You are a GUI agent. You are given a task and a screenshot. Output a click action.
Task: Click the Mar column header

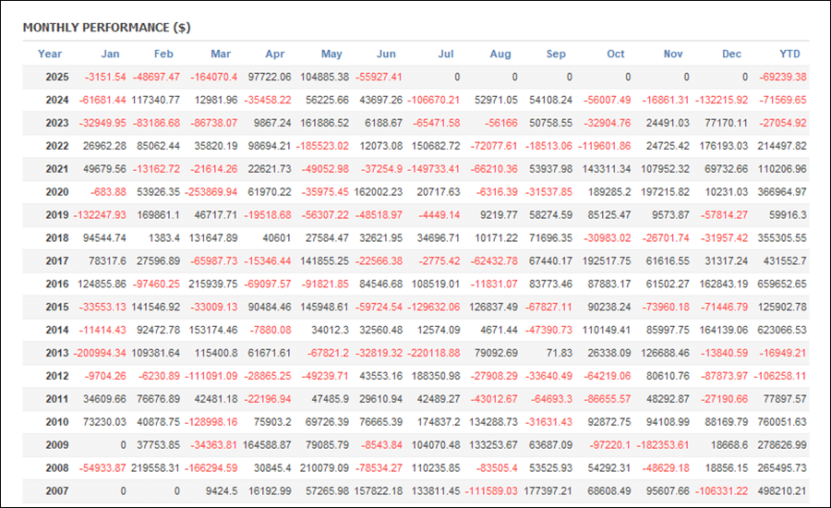(221, 54)
